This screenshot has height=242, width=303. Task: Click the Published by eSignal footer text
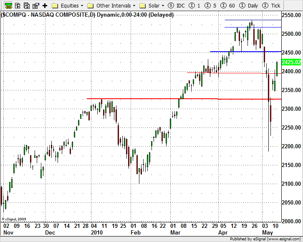click(x=265, y=239)
